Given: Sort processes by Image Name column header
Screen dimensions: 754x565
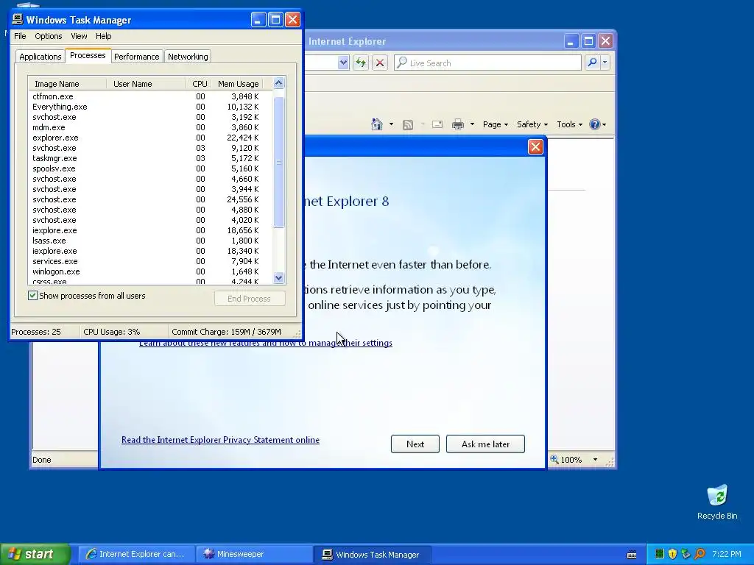Looking at the screenshot, I should (67, 84).
